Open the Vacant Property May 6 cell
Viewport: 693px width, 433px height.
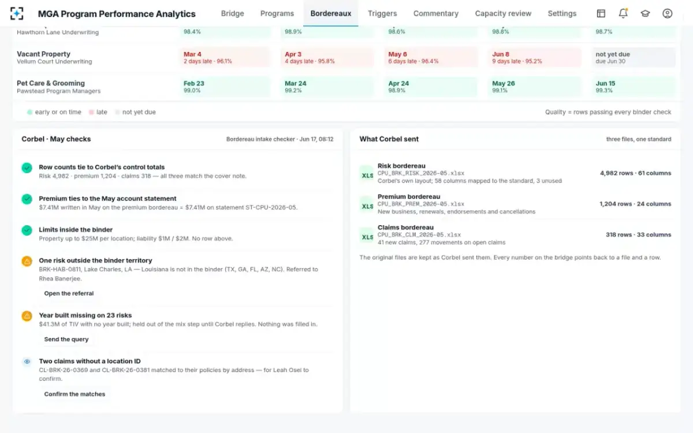(431, 57)
